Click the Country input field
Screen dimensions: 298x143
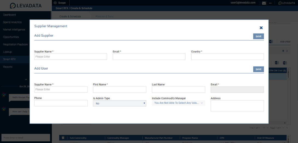228,57
